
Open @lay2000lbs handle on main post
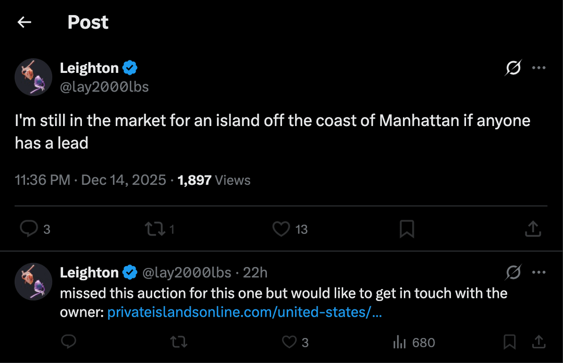click(x=104, y=87)
